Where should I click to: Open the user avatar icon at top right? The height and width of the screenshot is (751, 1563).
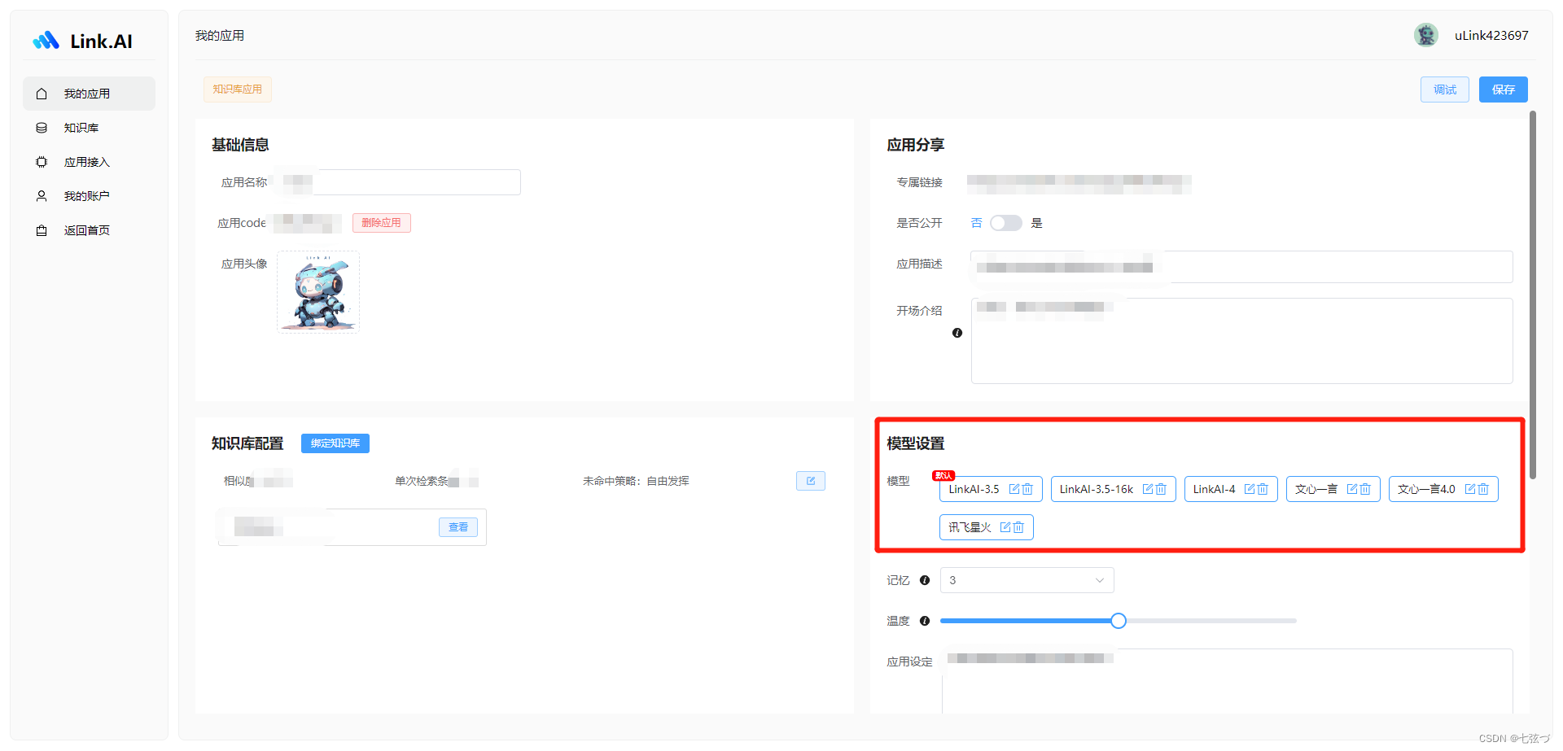[1425, 35]
